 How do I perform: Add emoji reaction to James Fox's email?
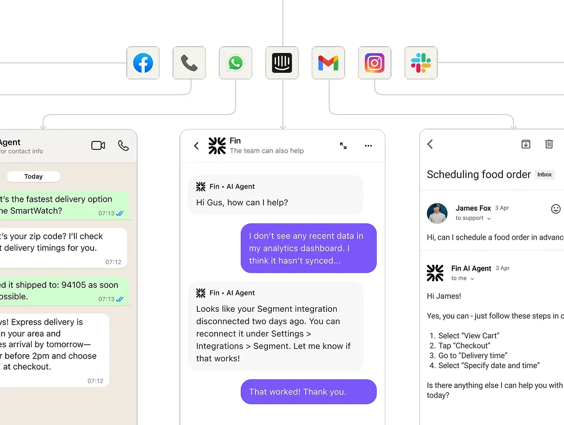[556, 209]
